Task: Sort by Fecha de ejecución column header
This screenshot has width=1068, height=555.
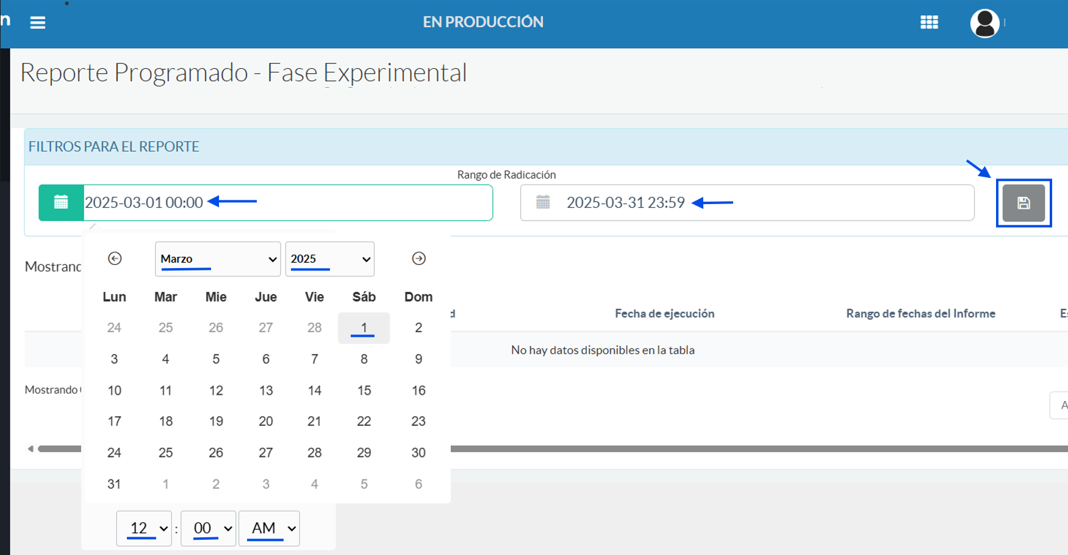Action: (664, 314)
